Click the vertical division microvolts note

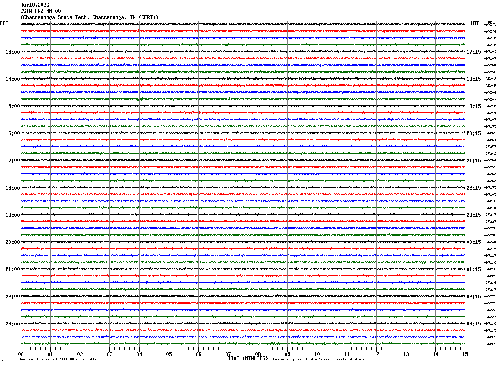[52, 360]
